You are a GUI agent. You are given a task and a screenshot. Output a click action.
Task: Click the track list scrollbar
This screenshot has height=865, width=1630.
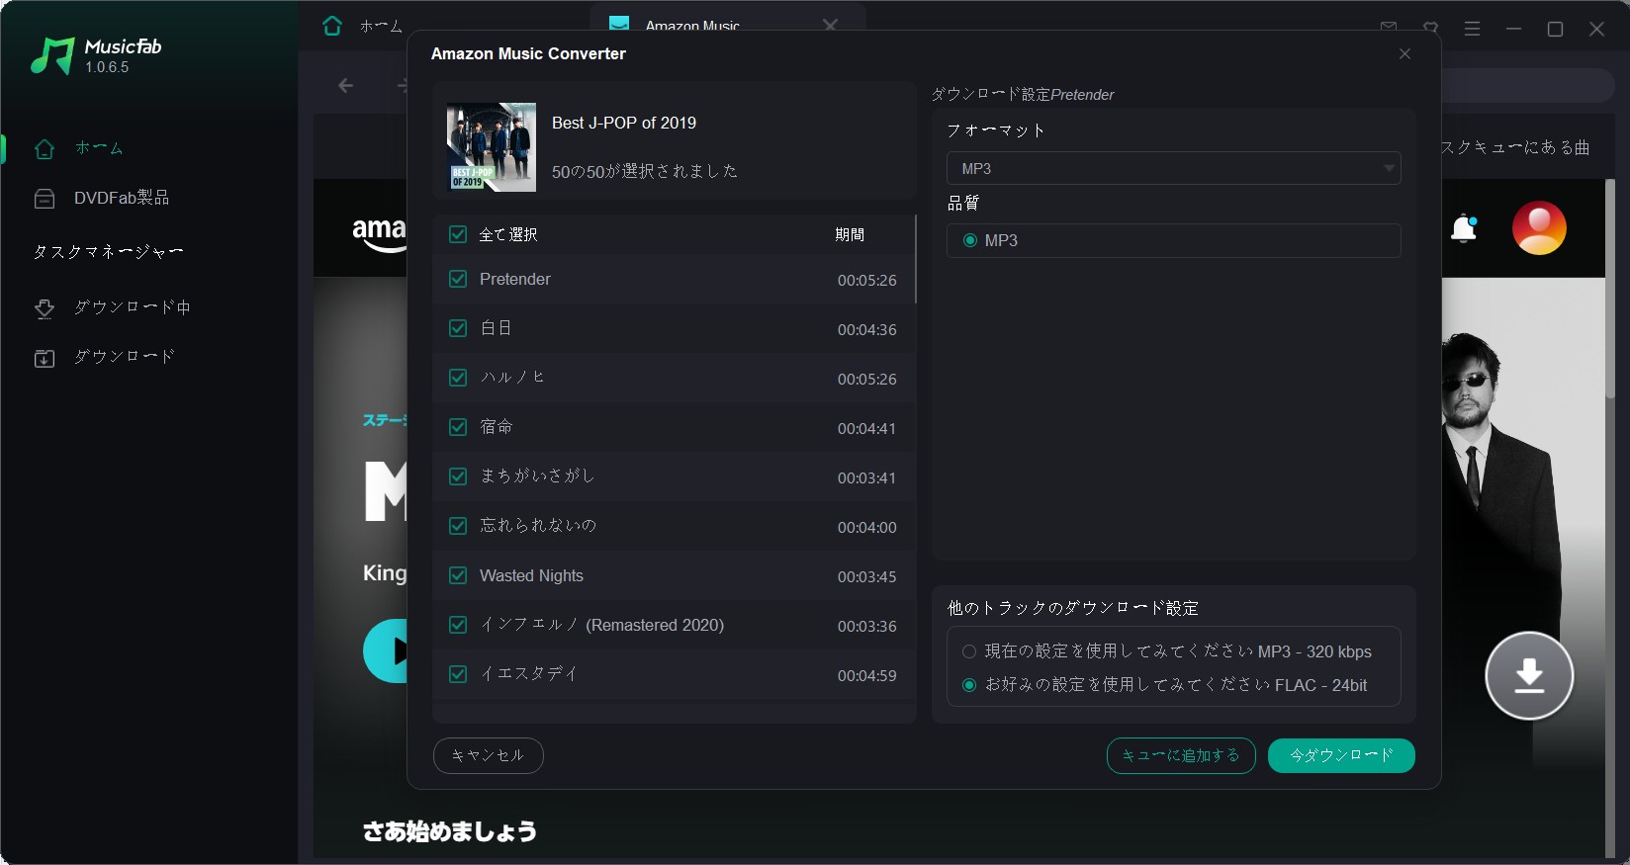[x=915, y=259]
